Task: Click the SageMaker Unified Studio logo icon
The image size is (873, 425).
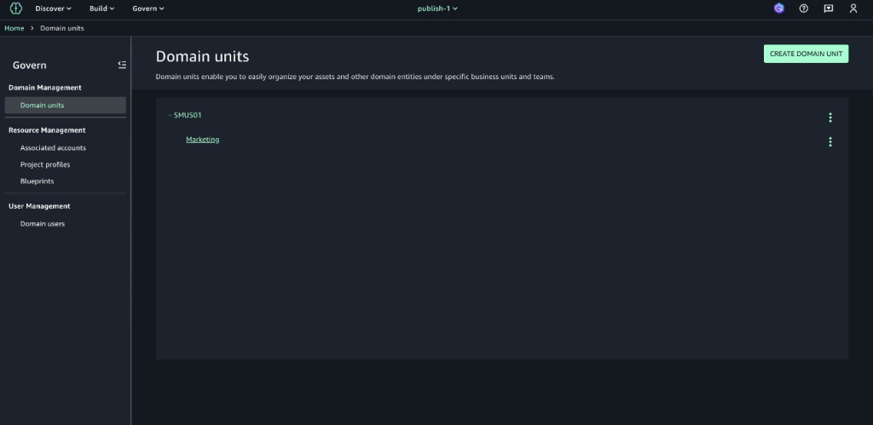Action: click(14, 9)
